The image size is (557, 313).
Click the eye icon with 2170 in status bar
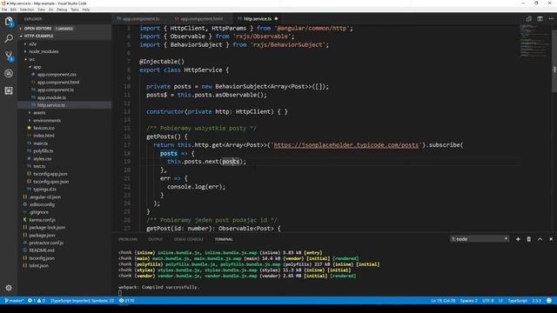coord(126,301)
